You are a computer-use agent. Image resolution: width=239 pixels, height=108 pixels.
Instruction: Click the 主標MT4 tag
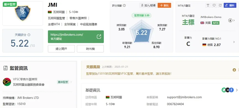(x=54, y=24)
